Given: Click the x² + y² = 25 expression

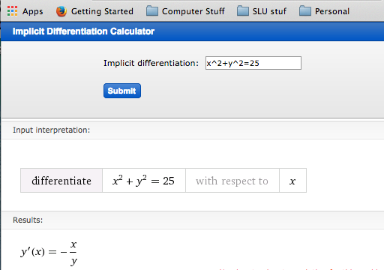Looking at the screenshot, I should pyautogui.click(x=144, y=181).
